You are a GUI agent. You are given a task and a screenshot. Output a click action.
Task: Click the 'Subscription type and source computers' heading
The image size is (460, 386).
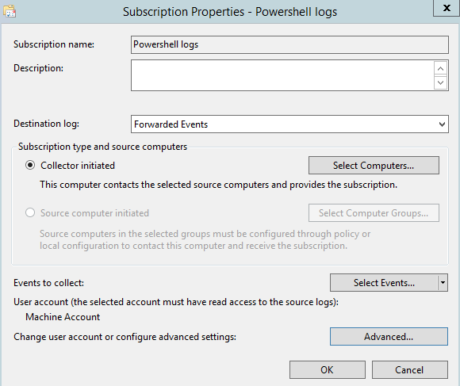[102, 147]
